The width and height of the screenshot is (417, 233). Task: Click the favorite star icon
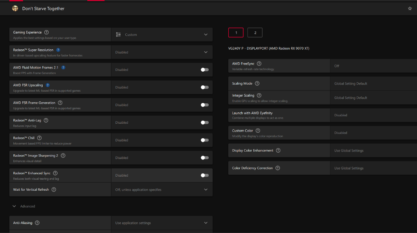(410, 8)
